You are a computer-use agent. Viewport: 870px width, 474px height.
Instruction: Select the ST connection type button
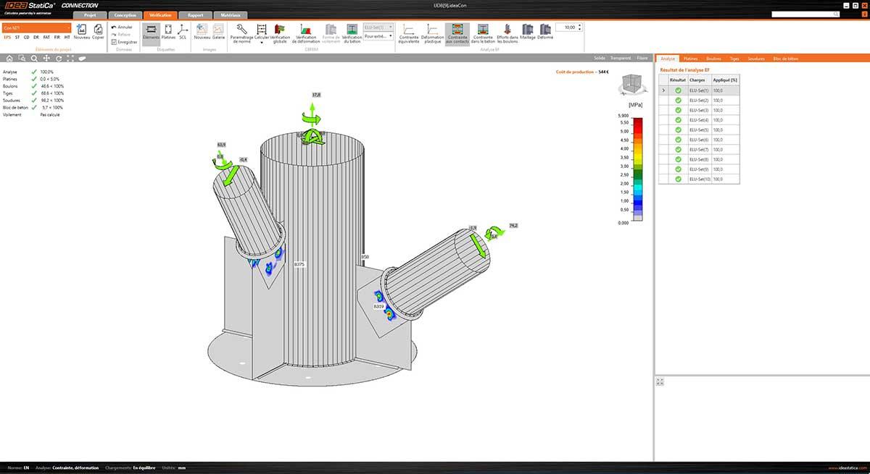pos(17,37)
